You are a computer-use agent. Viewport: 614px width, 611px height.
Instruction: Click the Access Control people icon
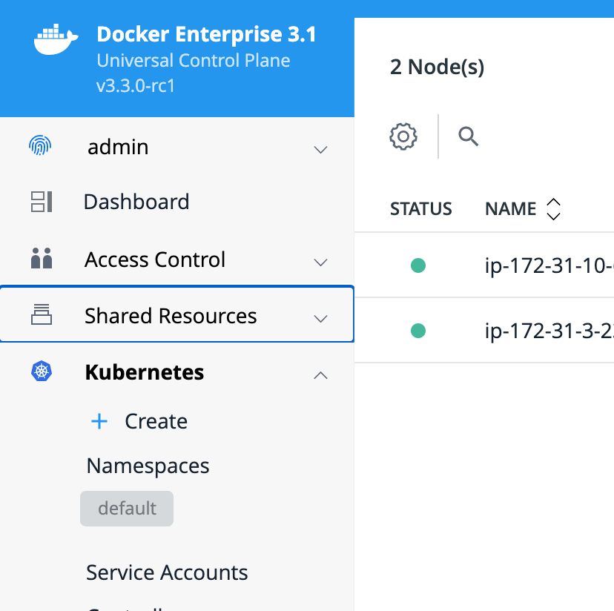pos(41,259)
